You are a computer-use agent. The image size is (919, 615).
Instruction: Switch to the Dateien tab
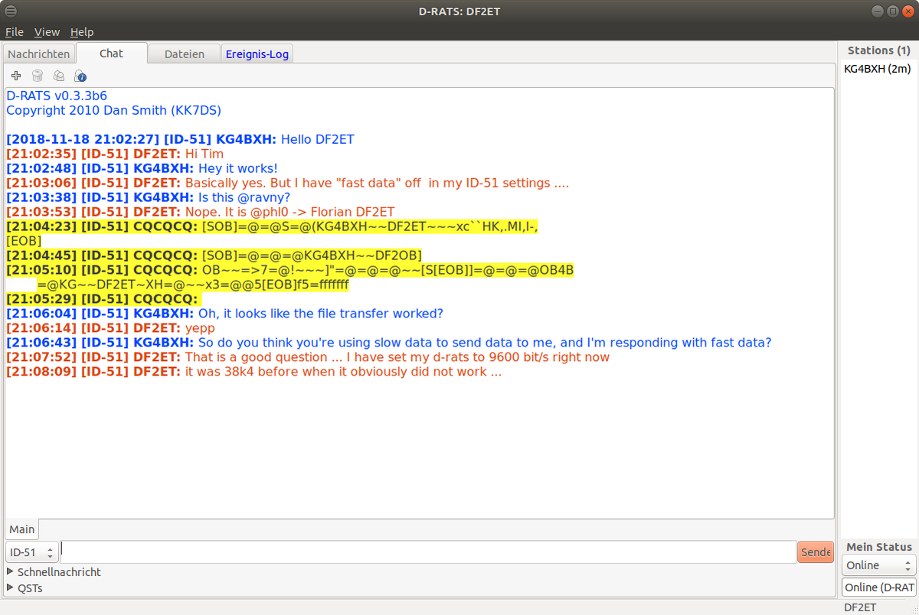click(185, 54)
